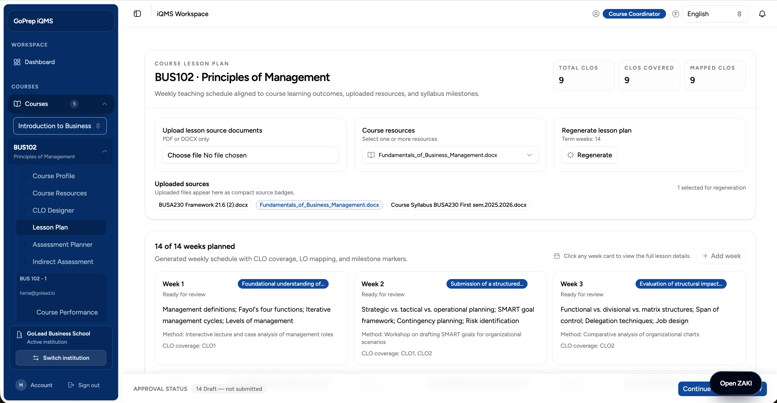Open the Fundamentals_of_Business_Management.docx resources dropdown
777x403 pixels.
[450, 155]
